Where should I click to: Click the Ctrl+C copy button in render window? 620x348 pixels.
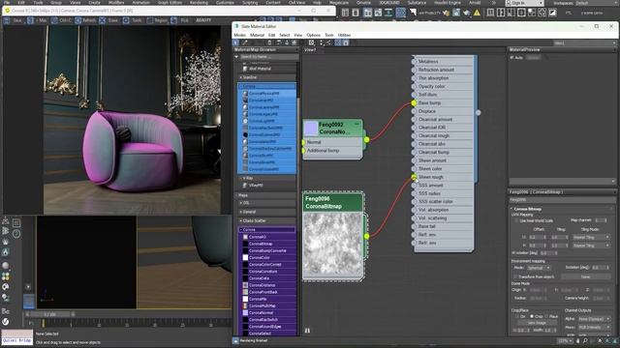coord(61,20)
